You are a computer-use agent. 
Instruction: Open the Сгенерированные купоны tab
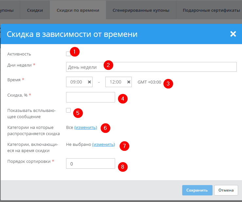141,10
